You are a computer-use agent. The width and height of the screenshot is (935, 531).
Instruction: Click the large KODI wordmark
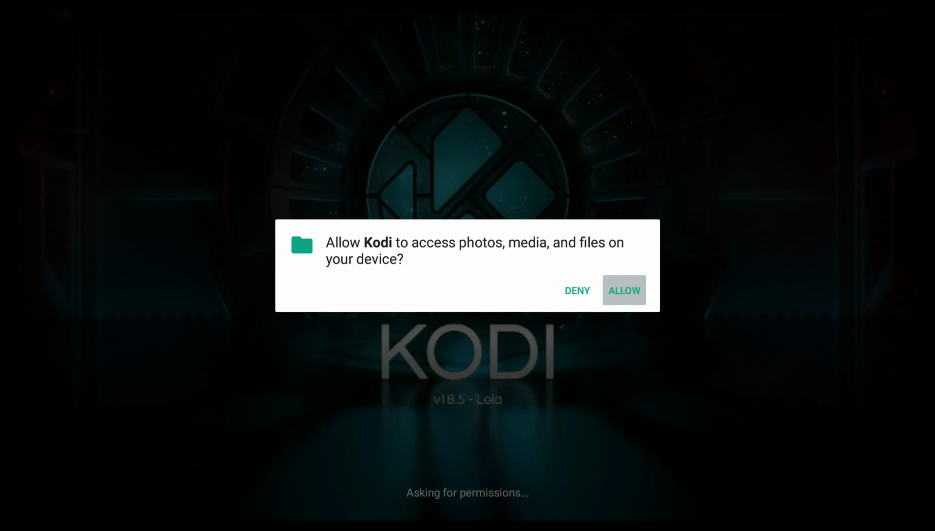tap(467, 352)
